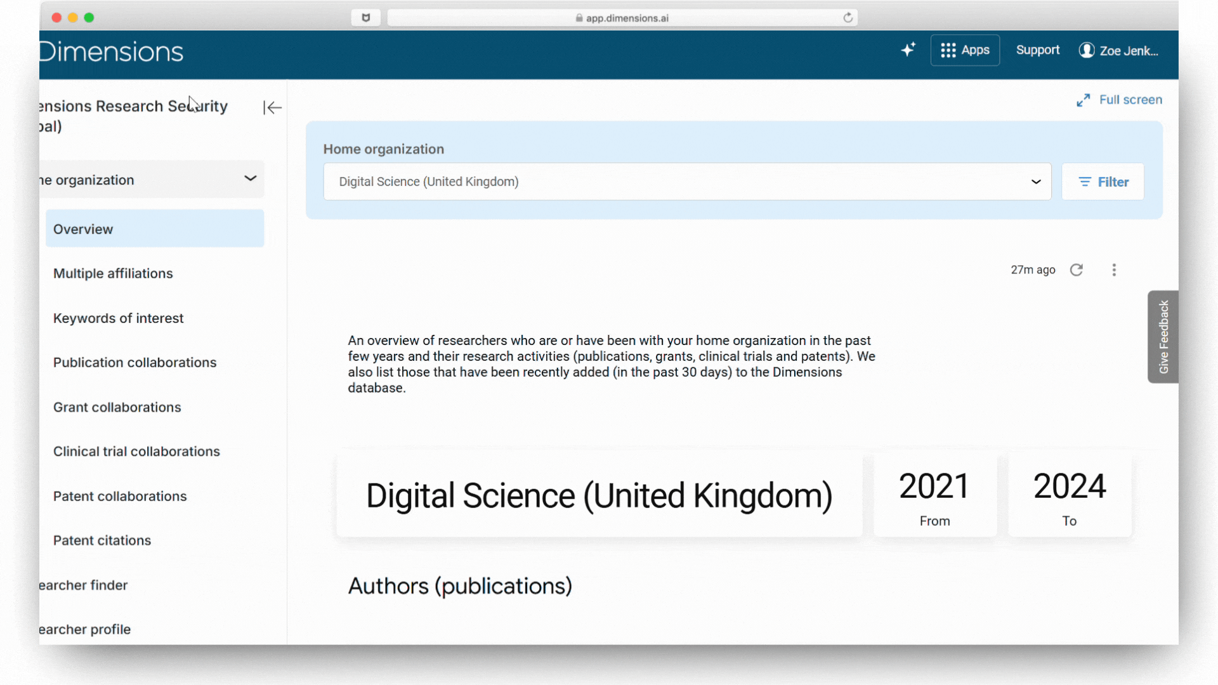The width and height of the screenshot is (1218, 685).
Task: Select Multiple affiliations in sidebar
Action: pyautogui.click(x=113, y=273)
